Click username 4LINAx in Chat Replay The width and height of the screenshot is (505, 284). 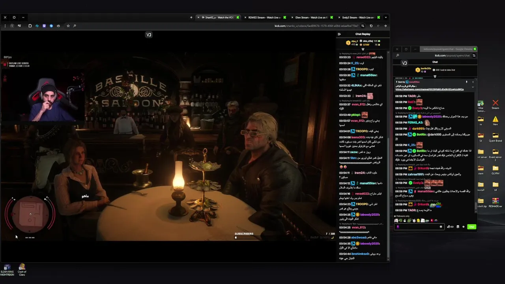[357, 85]
